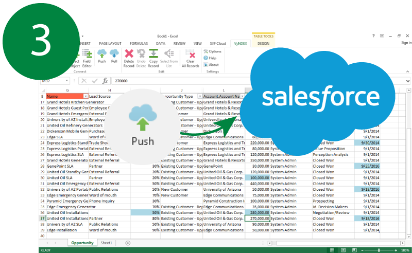Screen dimensions: 412x253
Task: Open the Name Box dropdown arrow
Action: click(x=67, y=81)
